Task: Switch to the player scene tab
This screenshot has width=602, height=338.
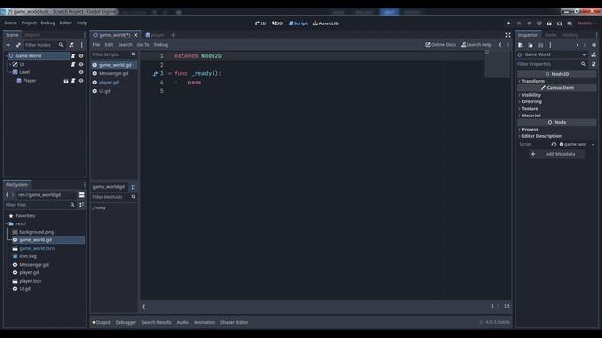Action: point(154,35)
